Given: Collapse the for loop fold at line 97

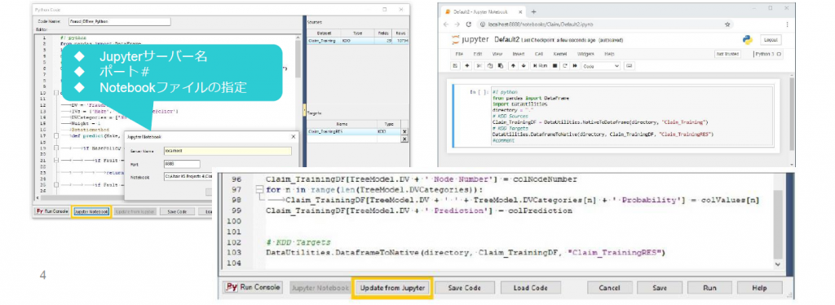Looking at the screenshot, I should [259, 189].
